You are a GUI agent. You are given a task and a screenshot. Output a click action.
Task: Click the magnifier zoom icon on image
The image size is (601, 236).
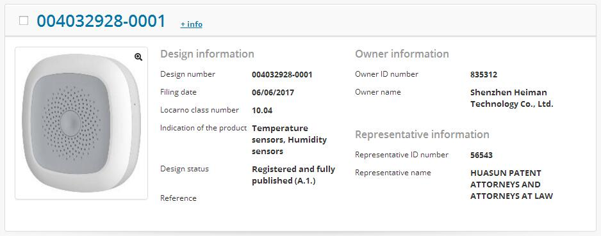pos(138,57)
